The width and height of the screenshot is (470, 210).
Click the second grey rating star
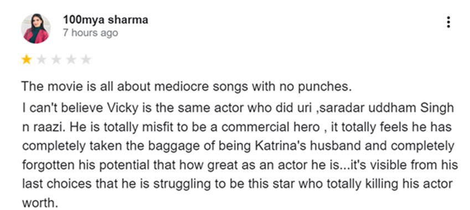point(42,60)
